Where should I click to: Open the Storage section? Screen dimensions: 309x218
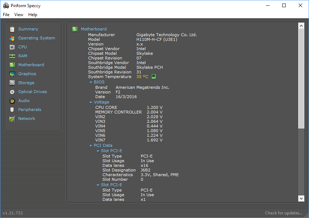[26, 83]
